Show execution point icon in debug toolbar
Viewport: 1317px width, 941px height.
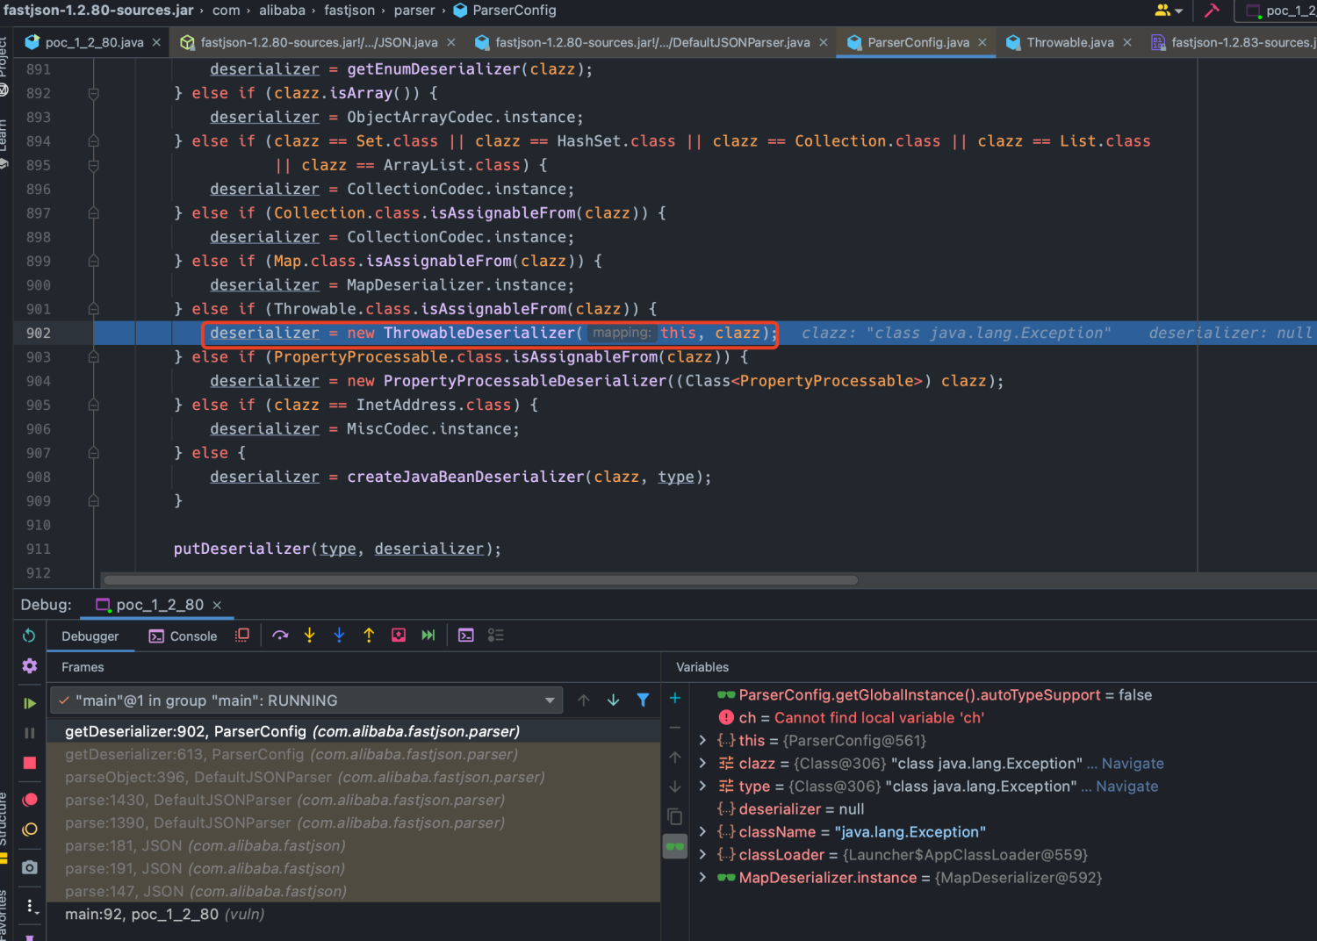(x=242, y=636)
